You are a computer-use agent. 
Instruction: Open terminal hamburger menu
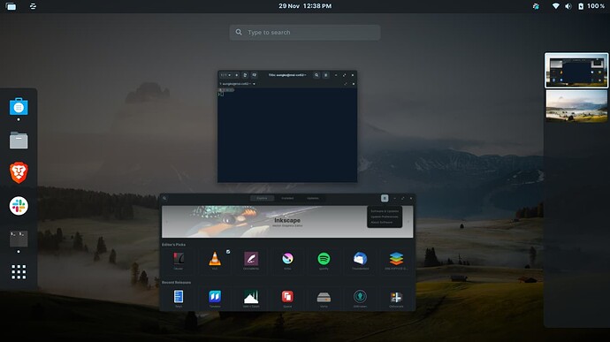click(x=326, y=75)
